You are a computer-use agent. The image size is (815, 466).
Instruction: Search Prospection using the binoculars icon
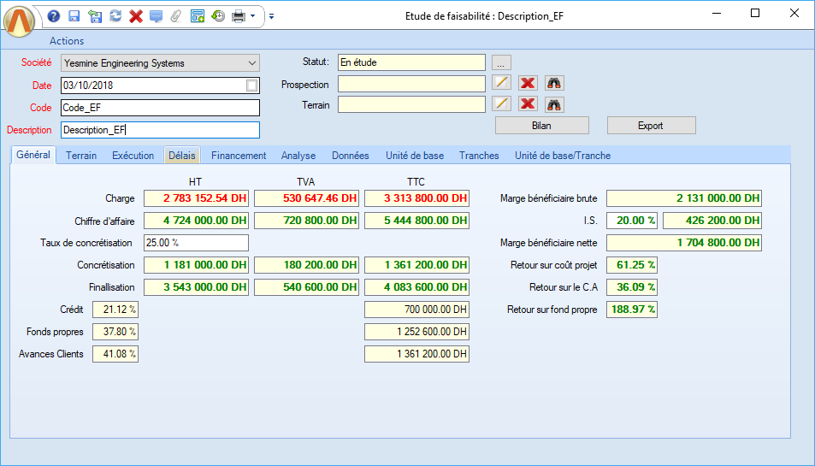554,83
